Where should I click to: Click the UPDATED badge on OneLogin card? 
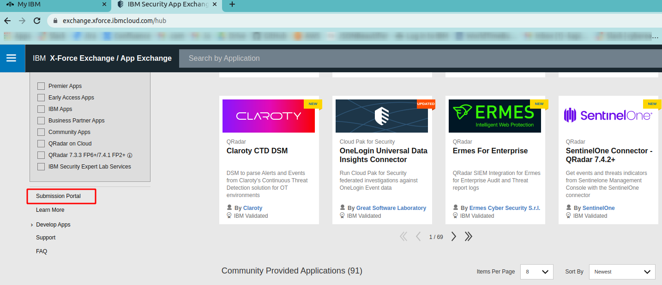pos(426,104)
